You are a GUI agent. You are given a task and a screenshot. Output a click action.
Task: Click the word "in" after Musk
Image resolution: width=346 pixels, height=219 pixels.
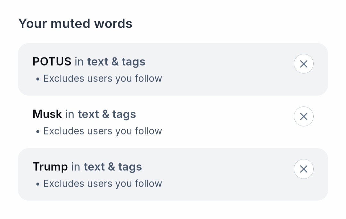pyautogui.click(x=70, y=114)
